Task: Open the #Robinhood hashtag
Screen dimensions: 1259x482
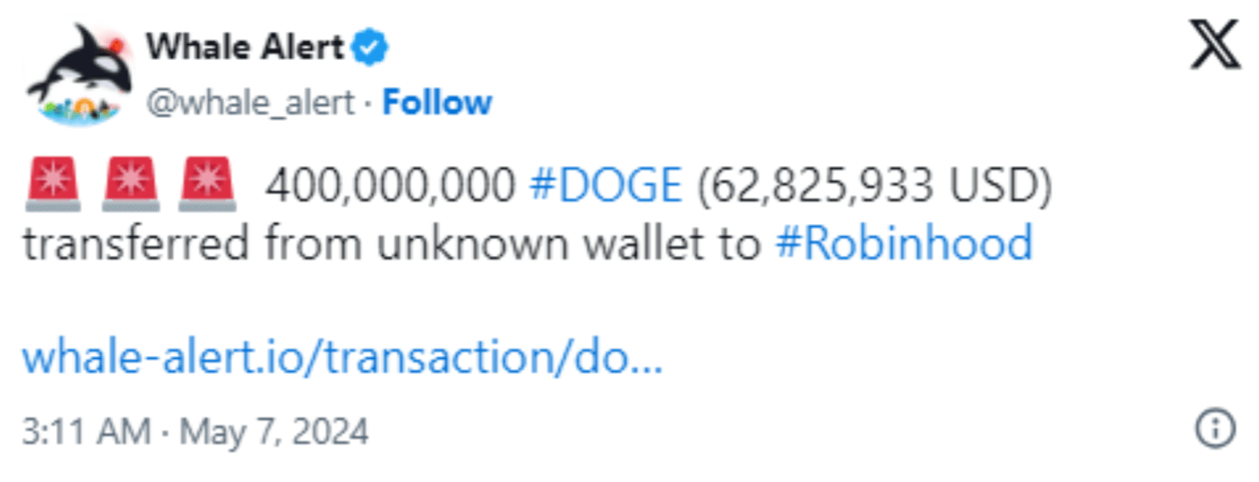Action: (903, 244)
